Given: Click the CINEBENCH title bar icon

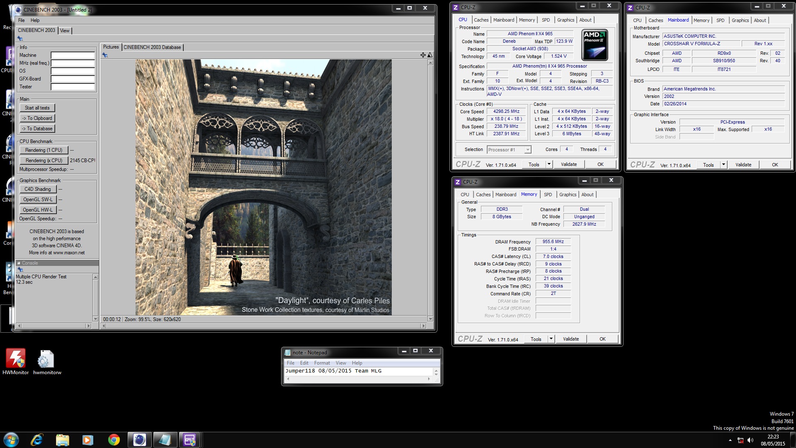Looking at the screenshot, I should pos(18,10).
